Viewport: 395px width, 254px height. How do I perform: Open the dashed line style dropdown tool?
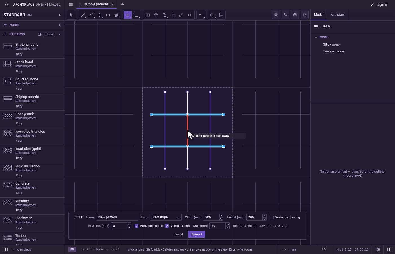(201, 15)
